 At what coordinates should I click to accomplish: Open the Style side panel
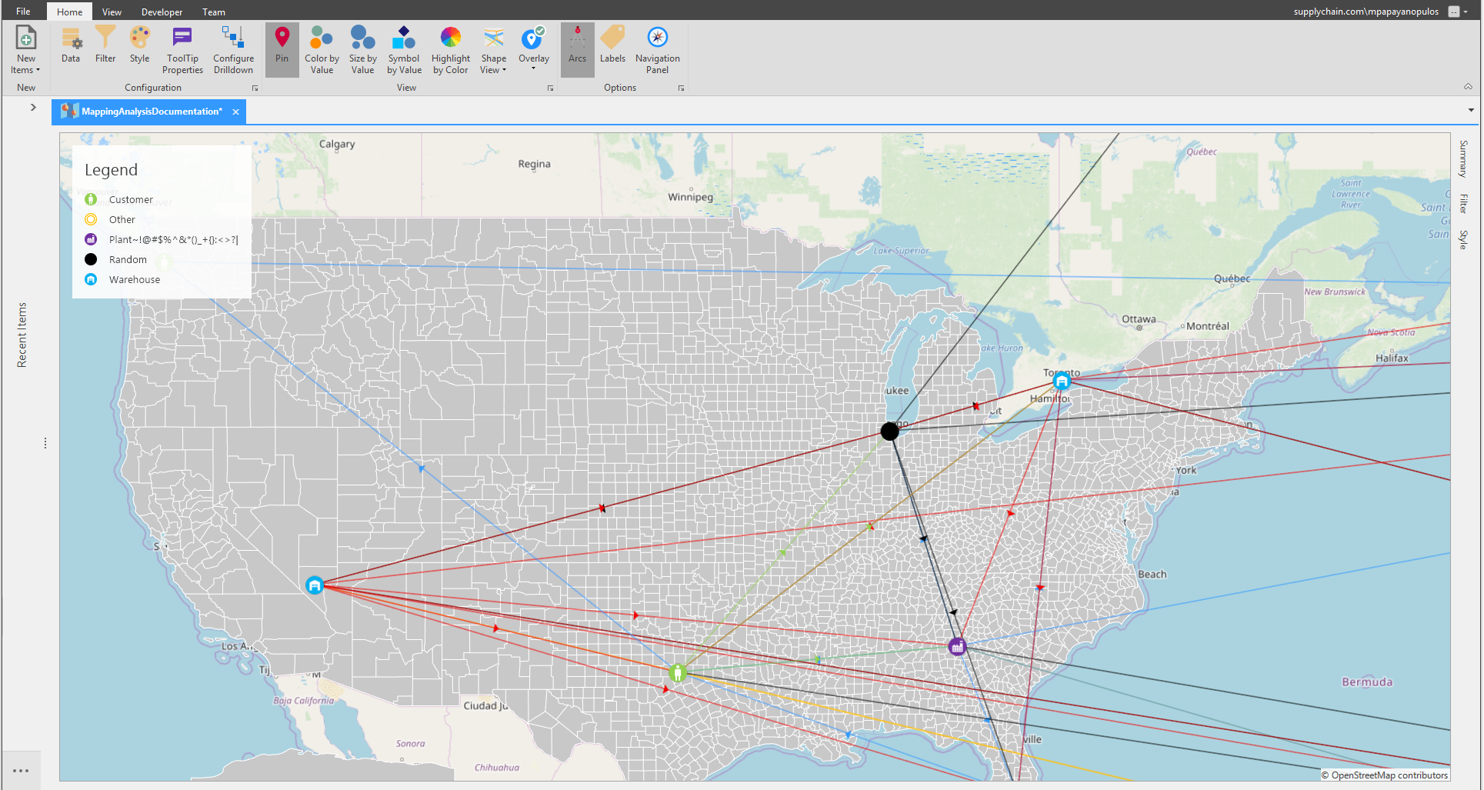point(1463,239)
